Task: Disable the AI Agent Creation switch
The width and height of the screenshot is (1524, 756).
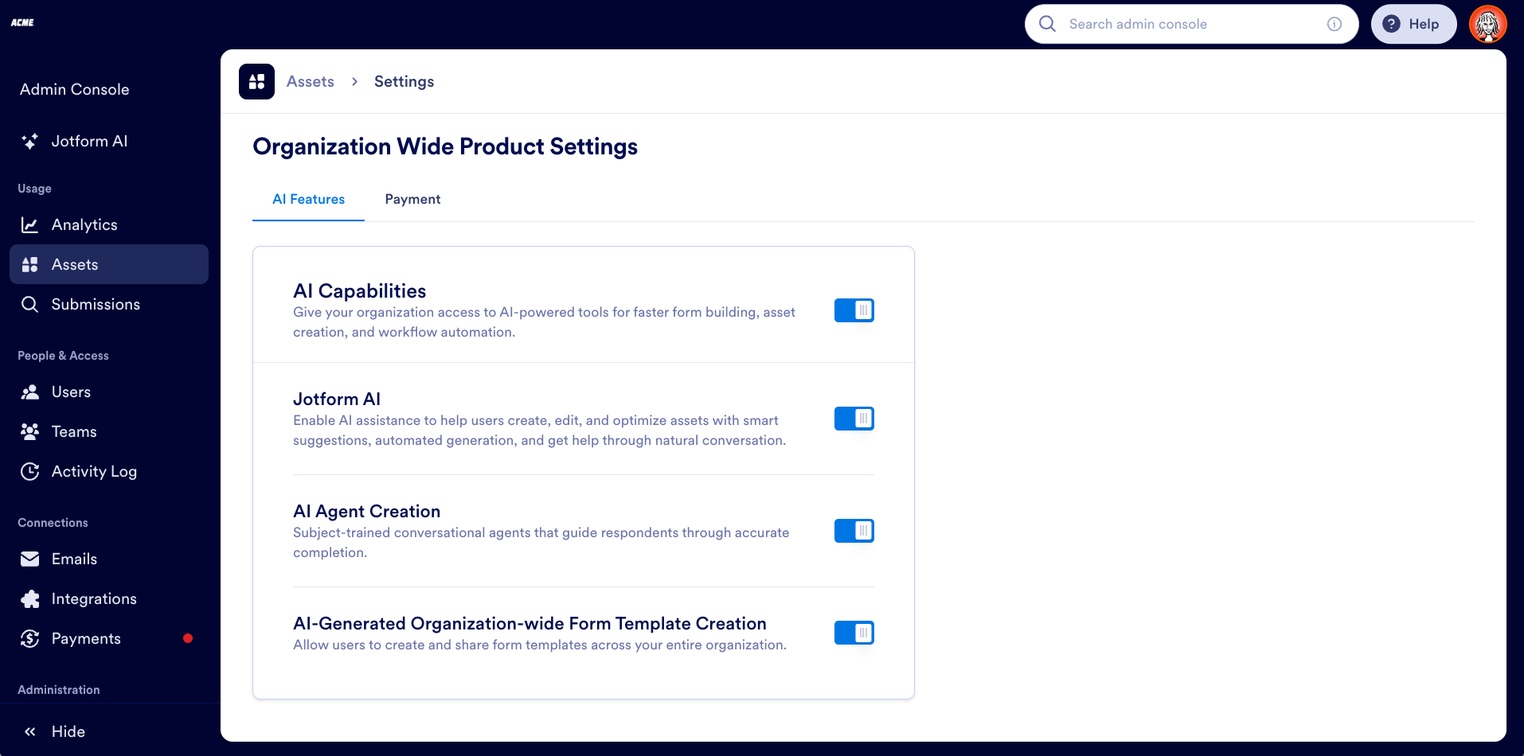Action: click(854, 531)
